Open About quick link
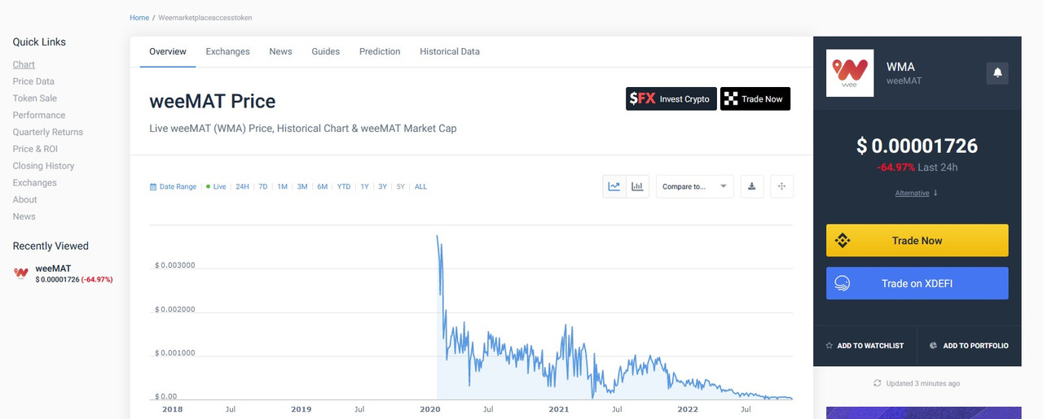 25,199
